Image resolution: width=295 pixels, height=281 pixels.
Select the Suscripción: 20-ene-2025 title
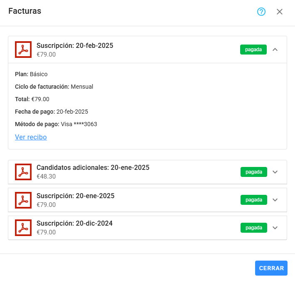pyautogui.click(x=75, y=196)
